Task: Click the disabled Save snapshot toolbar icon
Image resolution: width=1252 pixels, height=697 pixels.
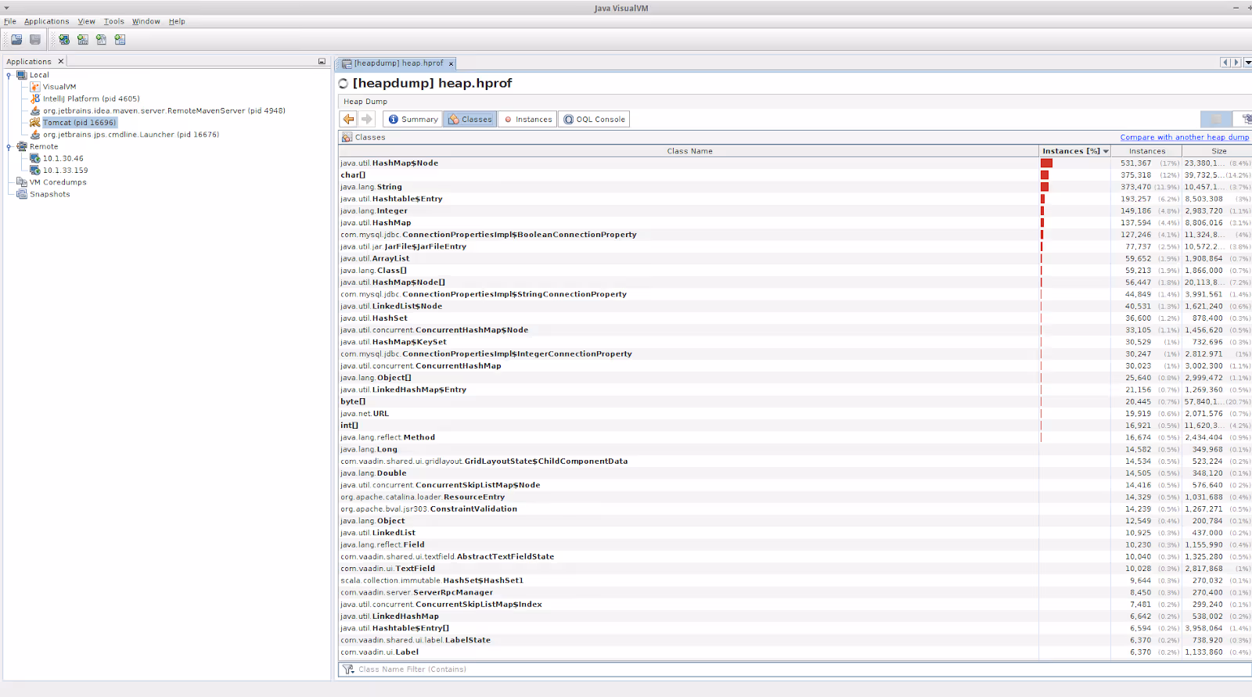Action: pyautogui.click(x=35, y=39)
